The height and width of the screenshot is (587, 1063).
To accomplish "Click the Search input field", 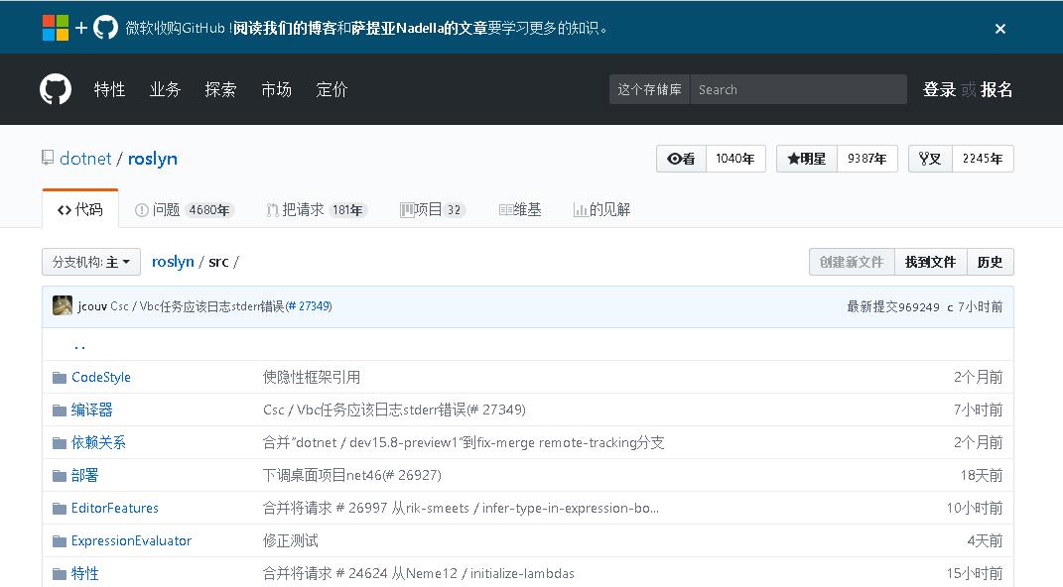I will (798, 89).
